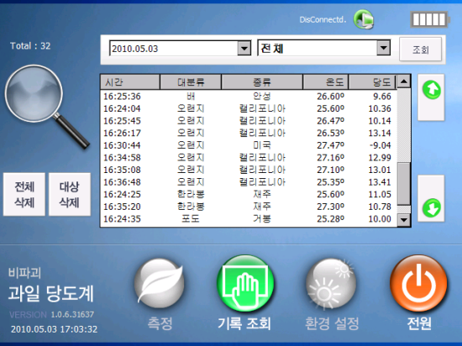Click the 거봉 variety cell
Image resolution: width=462 pixels, height=346 pixels.
[262, 219]
